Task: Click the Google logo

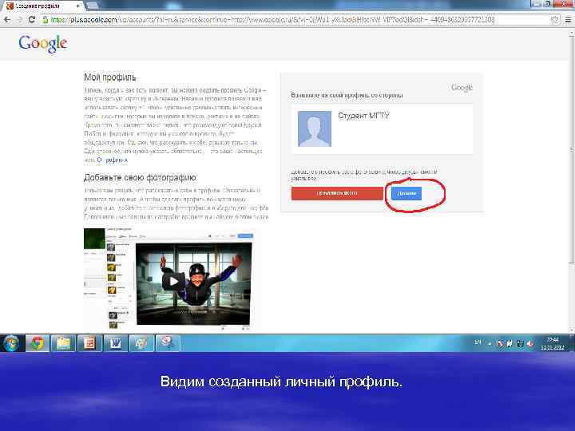Action: coord(43,44)
